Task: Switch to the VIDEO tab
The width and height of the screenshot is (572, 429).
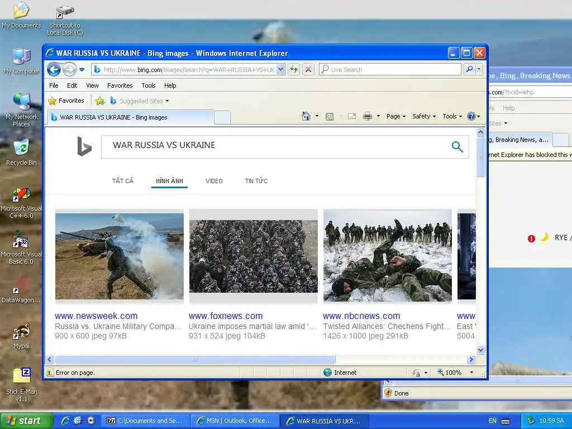Action: point(214,181)
